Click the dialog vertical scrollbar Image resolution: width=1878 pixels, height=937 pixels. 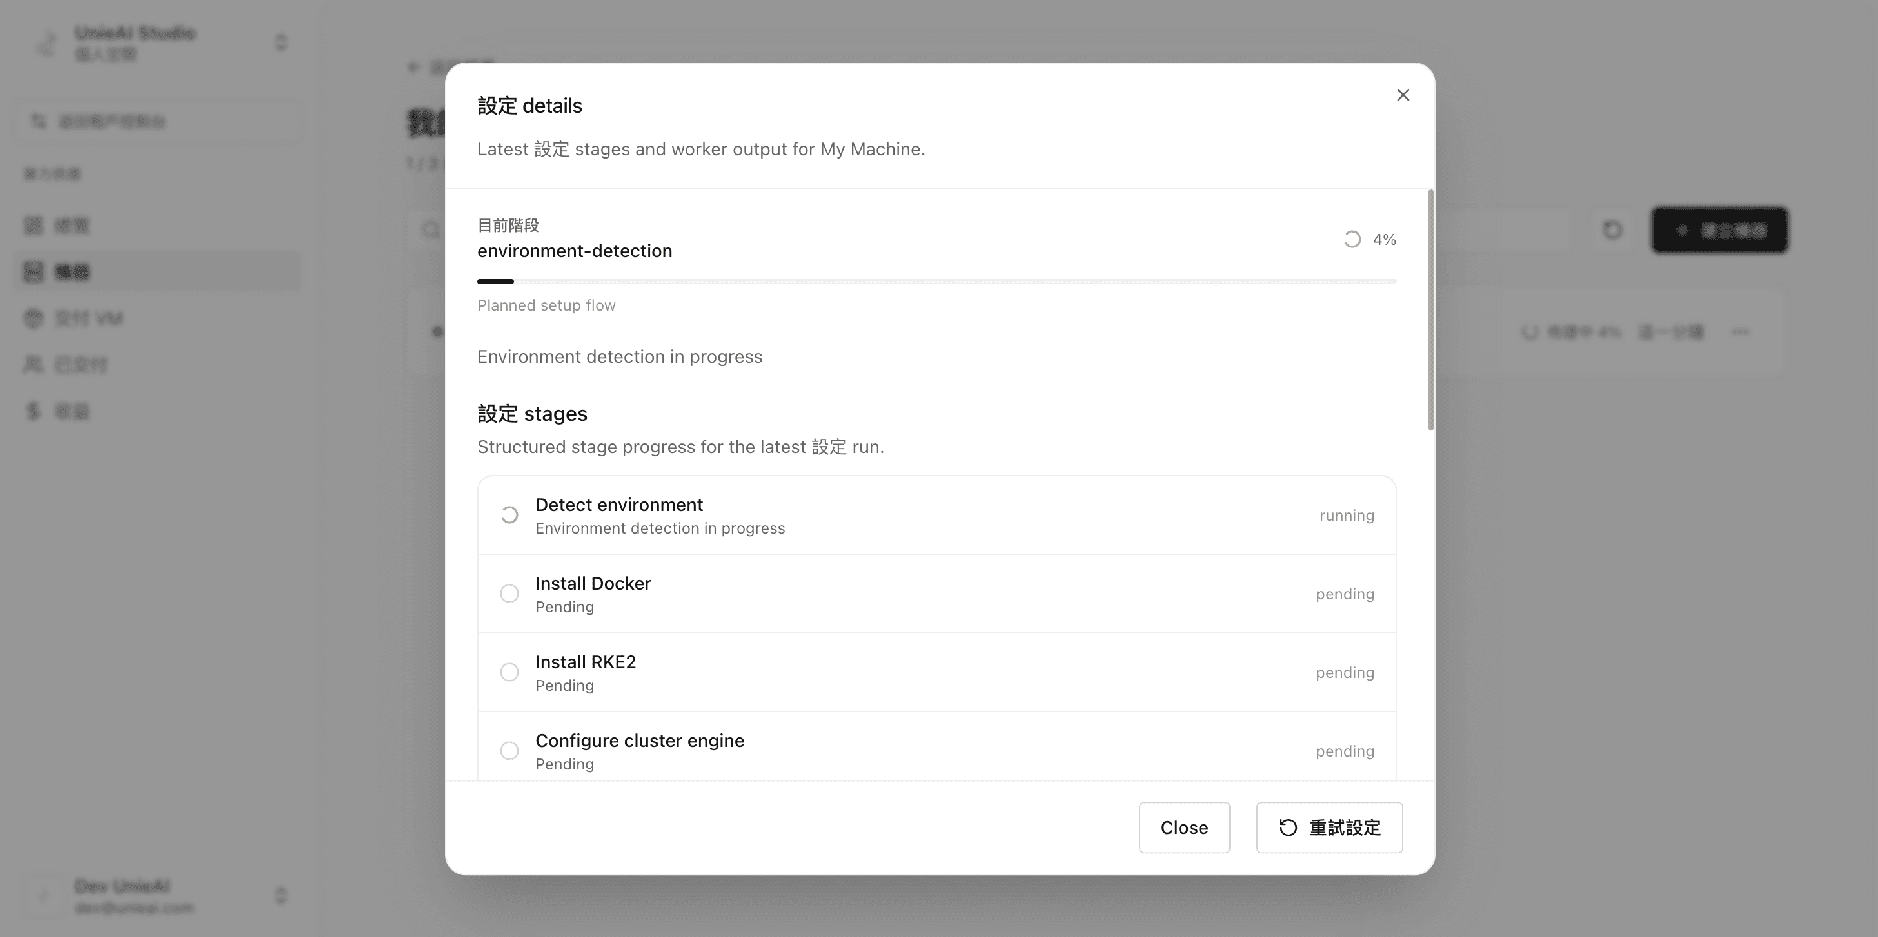1431,311
